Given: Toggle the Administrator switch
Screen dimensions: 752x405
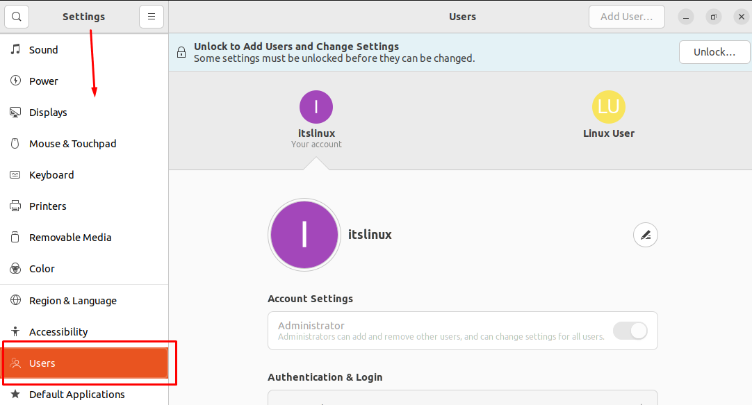Looking at the screenshot, I should coord(630,331).
